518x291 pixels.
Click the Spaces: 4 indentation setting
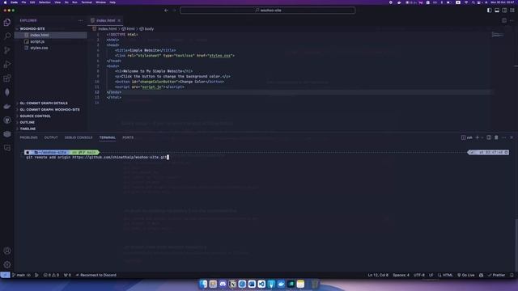tap(401, 275)
